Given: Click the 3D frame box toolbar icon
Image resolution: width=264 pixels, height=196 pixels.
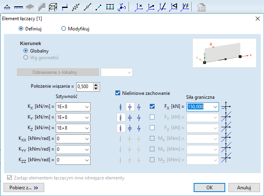Looking at the screenshot, I should 53,7.
